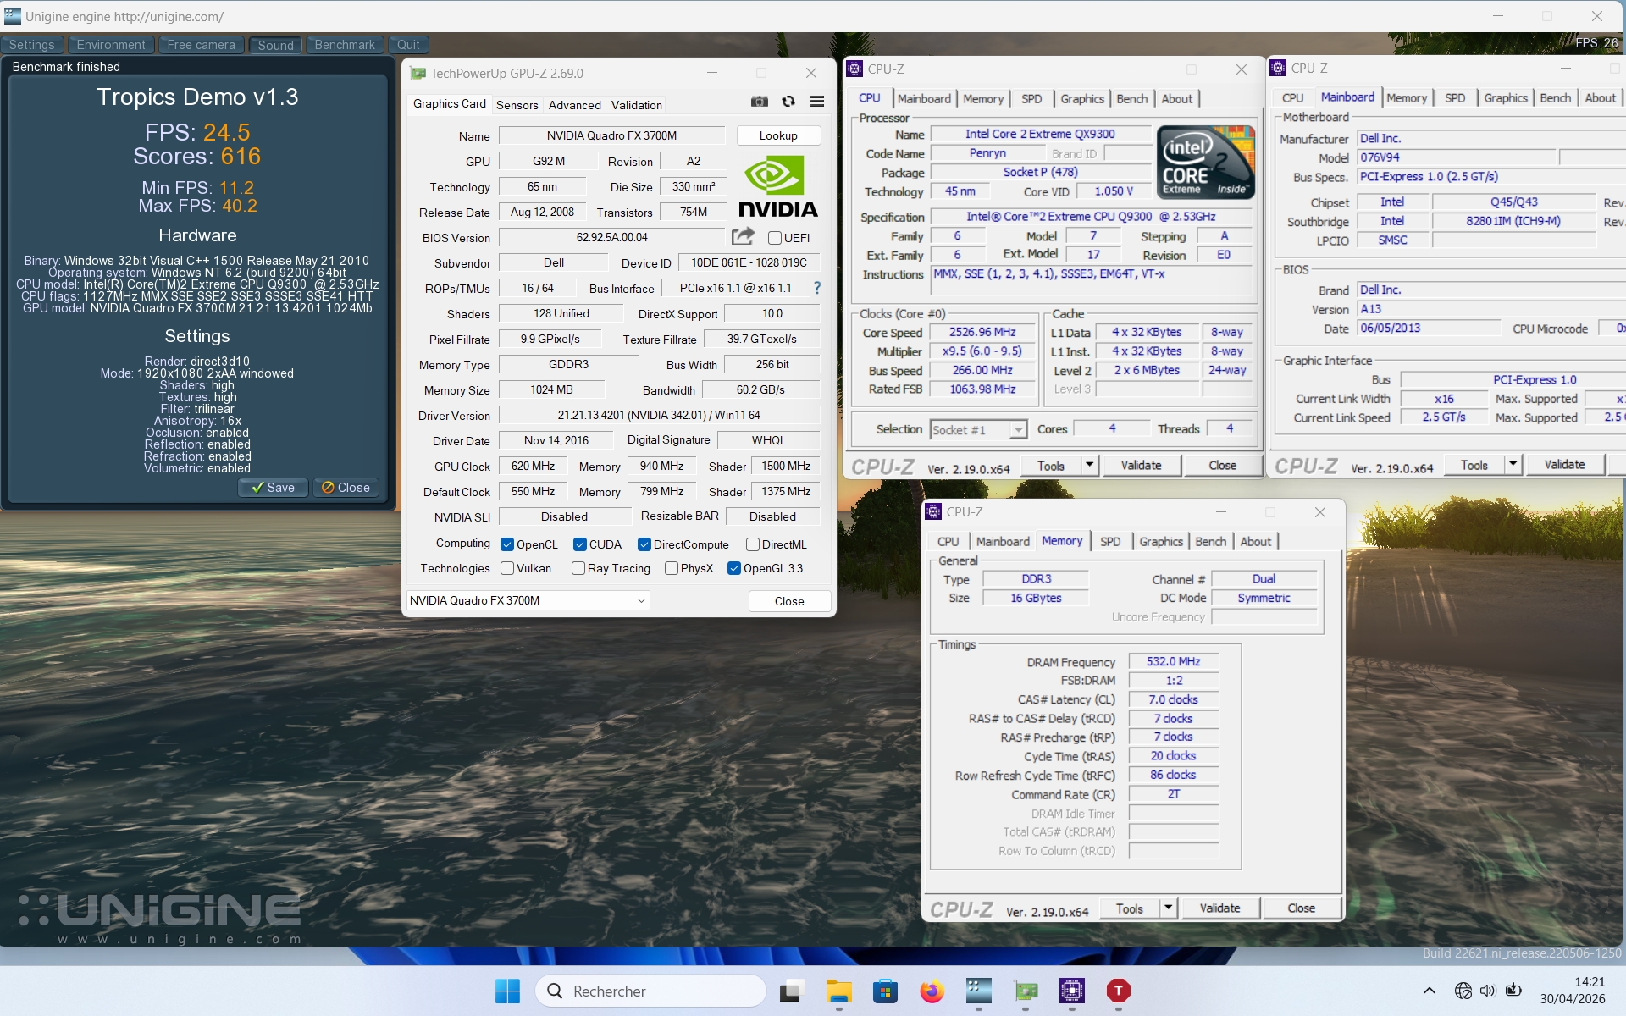This screenshot has width=1626, height=1016.
Task: Enable the Ray Tracing checkbox
Action: [x=578, y=568]
